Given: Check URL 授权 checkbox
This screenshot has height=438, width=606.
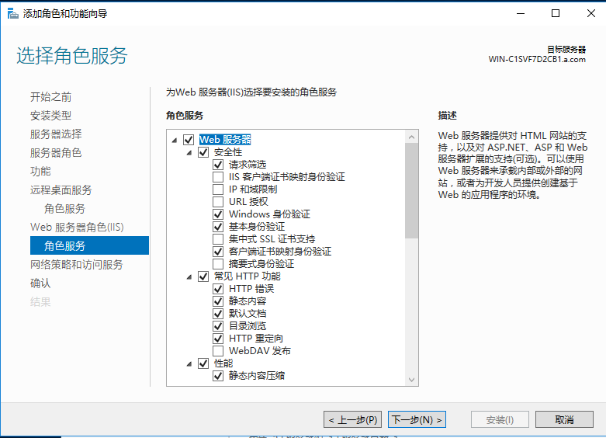Looking at the screenshot, I should tap(218, 202).
